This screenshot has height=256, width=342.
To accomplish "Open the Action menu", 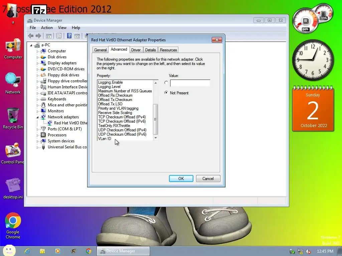I will click(x=47, y=28).
